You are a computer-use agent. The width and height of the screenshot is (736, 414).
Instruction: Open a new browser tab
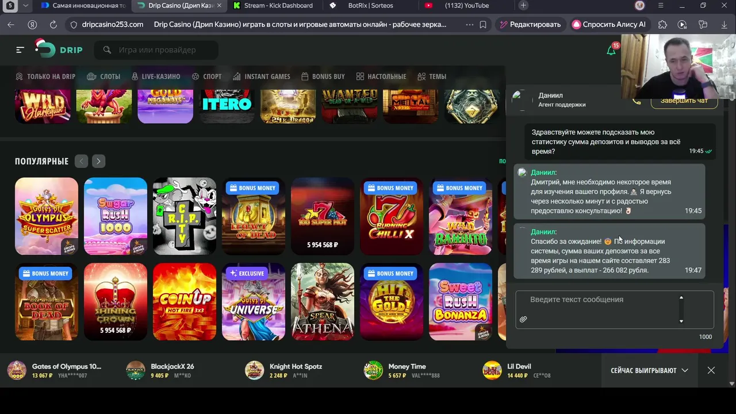pos(523,5)
